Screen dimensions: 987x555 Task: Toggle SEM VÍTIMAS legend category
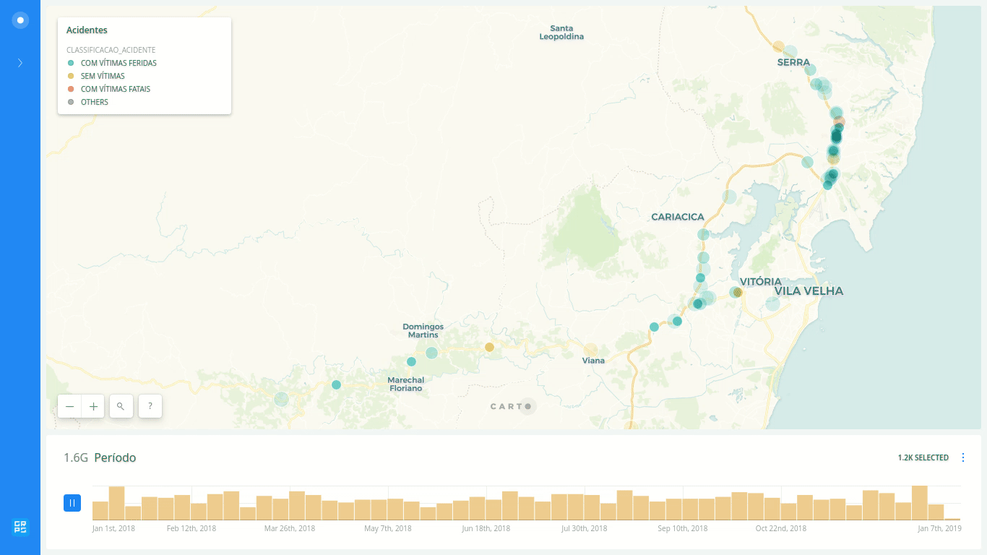click(x=103, y=76)
